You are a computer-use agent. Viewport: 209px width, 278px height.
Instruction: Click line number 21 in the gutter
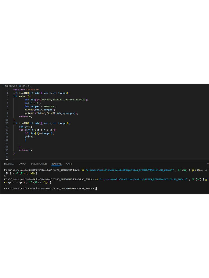[7, 157]
